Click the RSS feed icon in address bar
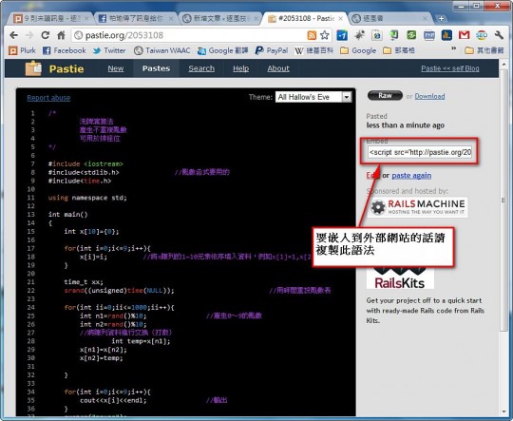The height and width of the screenshot is (421, 513). click(x=312, y=35)
